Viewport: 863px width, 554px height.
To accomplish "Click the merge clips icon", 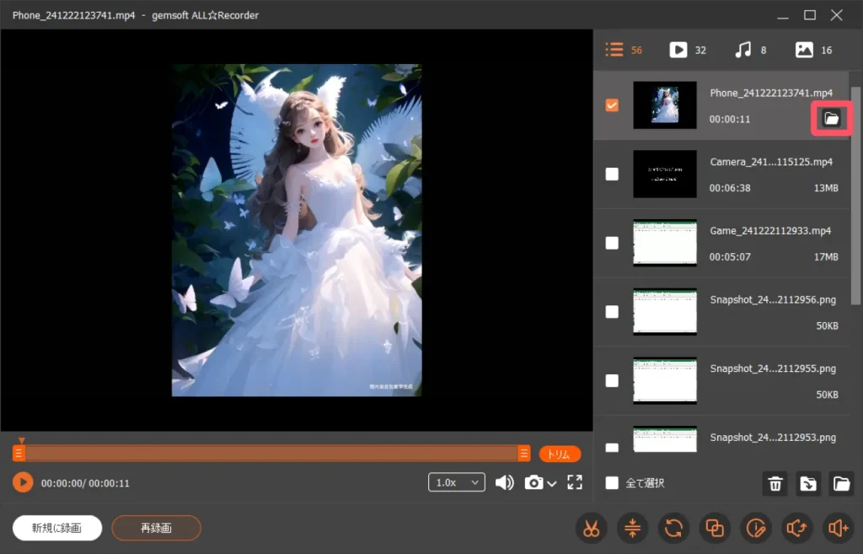I will pos(715,529).
